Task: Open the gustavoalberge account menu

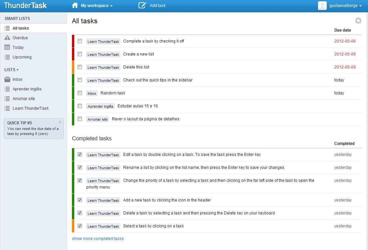Action: [x=345, y=6]
